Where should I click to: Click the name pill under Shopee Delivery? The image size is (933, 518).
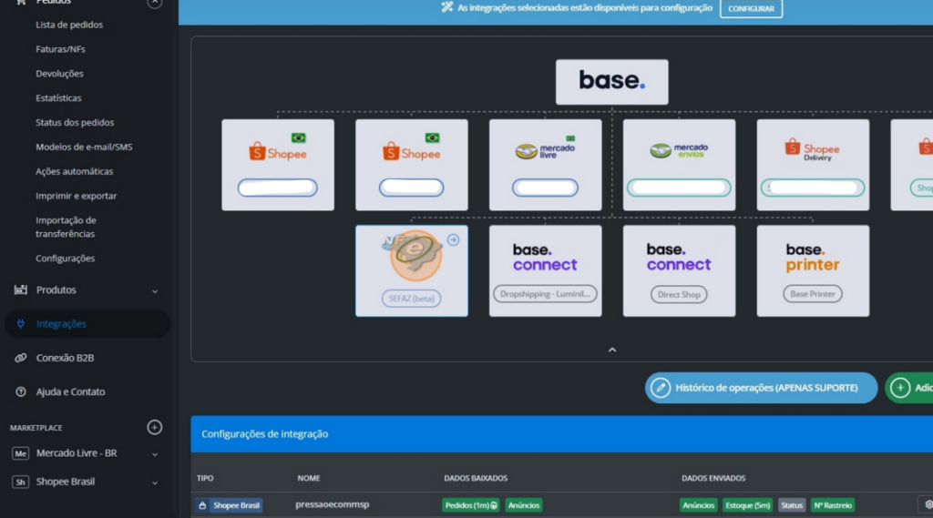point(813,188)
